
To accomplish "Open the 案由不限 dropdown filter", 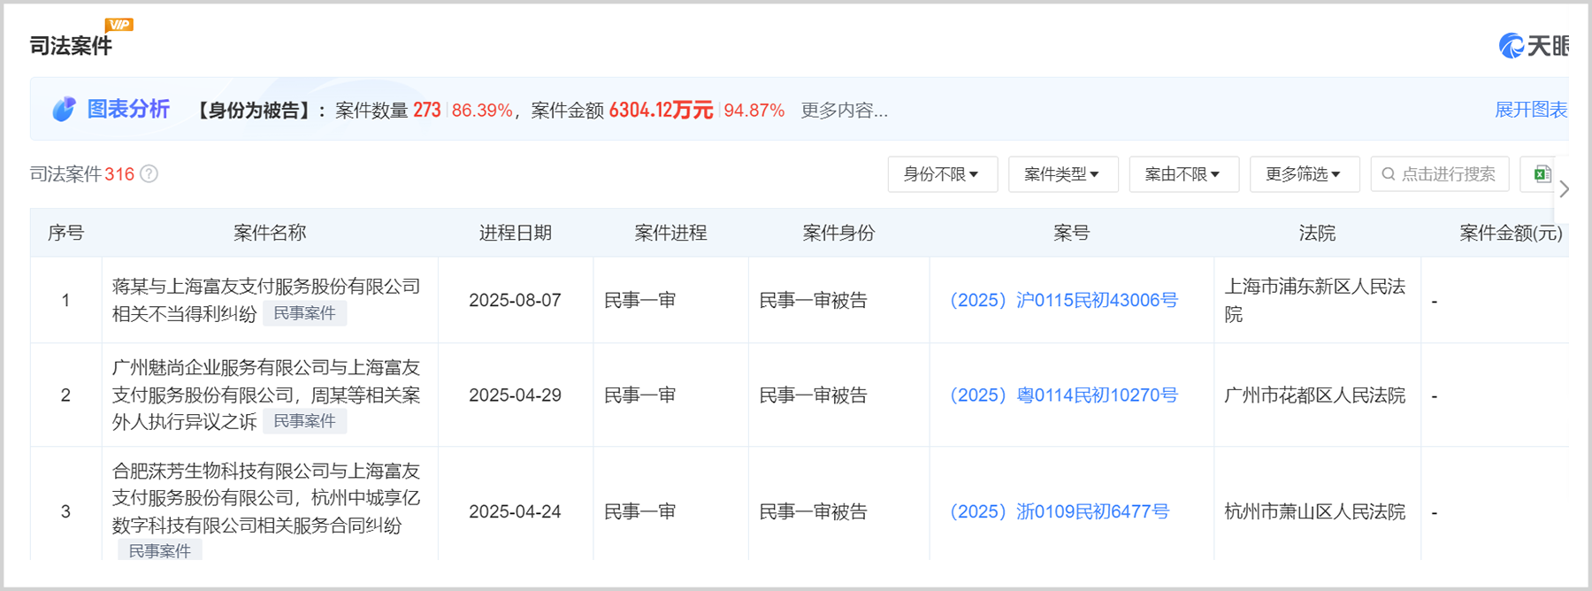I will coord(1183,174).
